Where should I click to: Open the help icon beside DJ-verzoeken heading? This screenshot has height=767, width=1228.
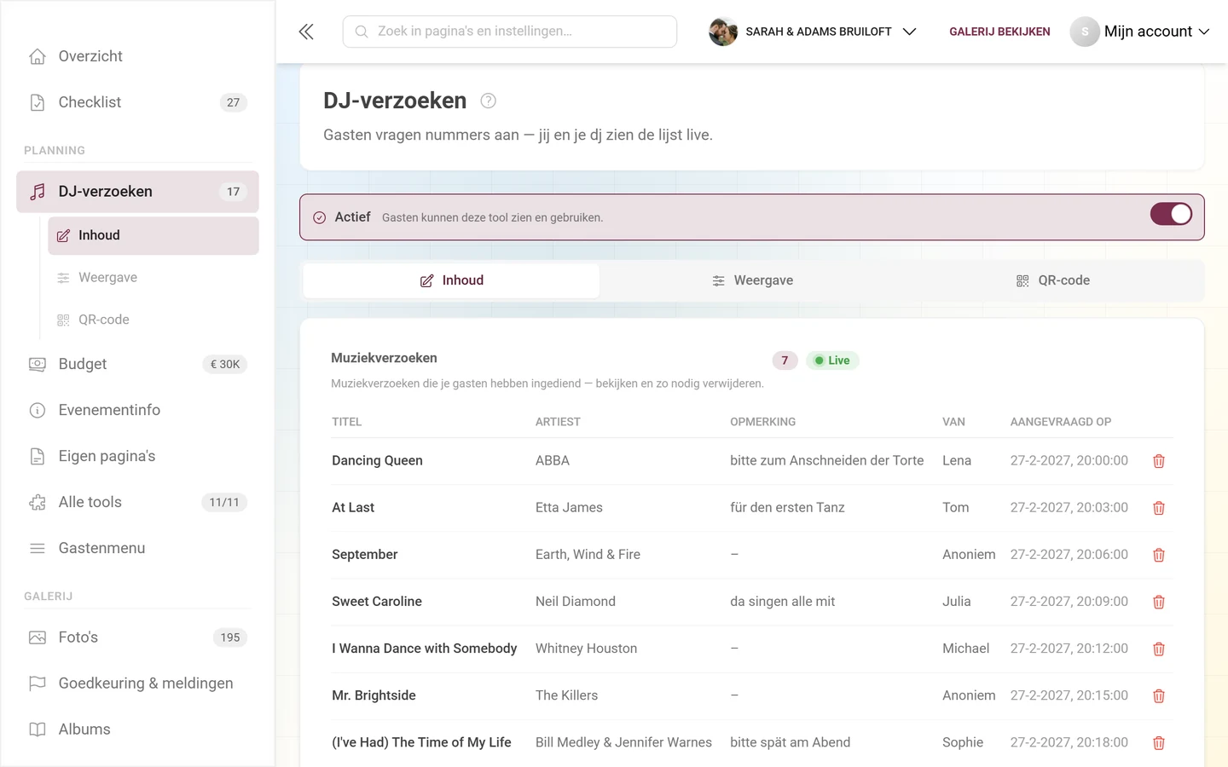pos(488,101)
